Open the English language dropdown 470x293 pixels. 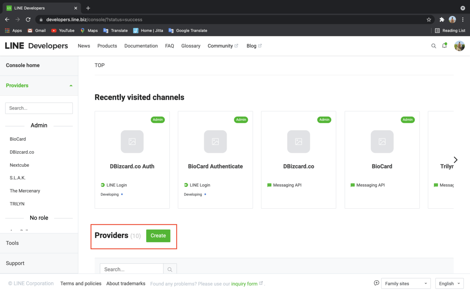449,283
